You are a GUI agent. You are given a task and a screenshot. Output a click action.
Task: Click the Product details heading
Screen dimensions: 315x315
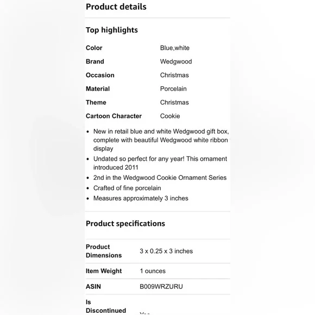(116, 7)
